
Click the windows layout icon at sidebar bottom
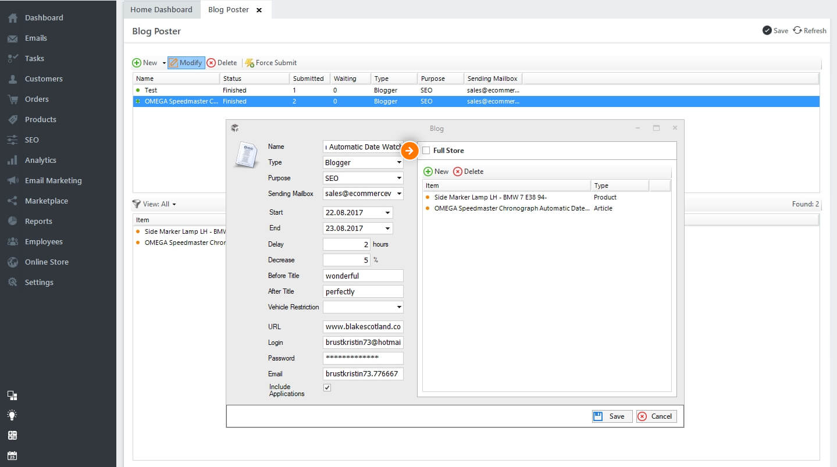(12, 395)
